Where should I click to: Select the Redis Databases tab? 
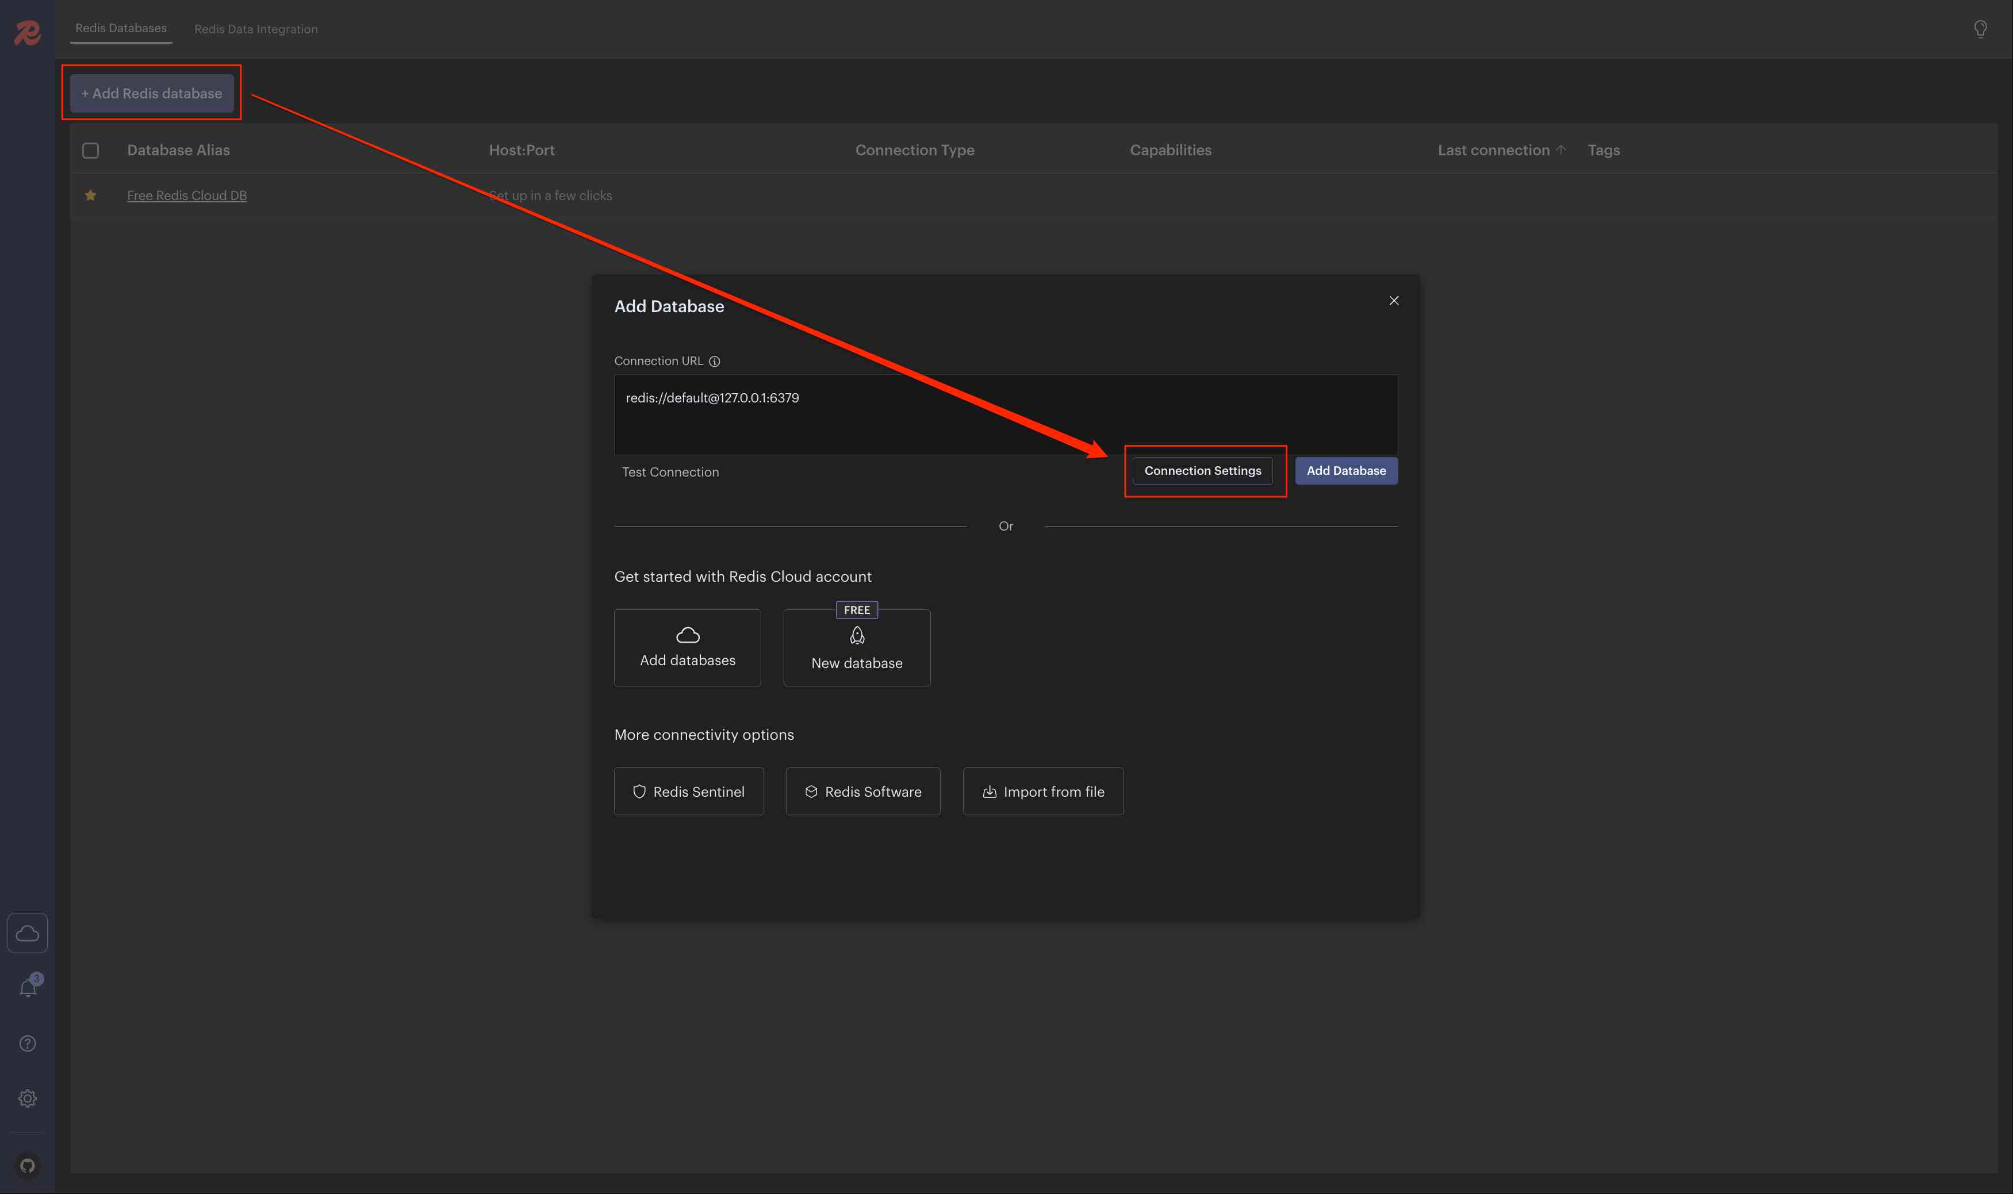coord(121,28)
